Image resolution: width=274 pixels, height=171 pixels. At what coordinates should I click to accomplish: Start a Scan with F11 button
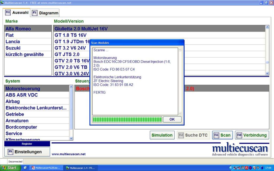(222, 135)
